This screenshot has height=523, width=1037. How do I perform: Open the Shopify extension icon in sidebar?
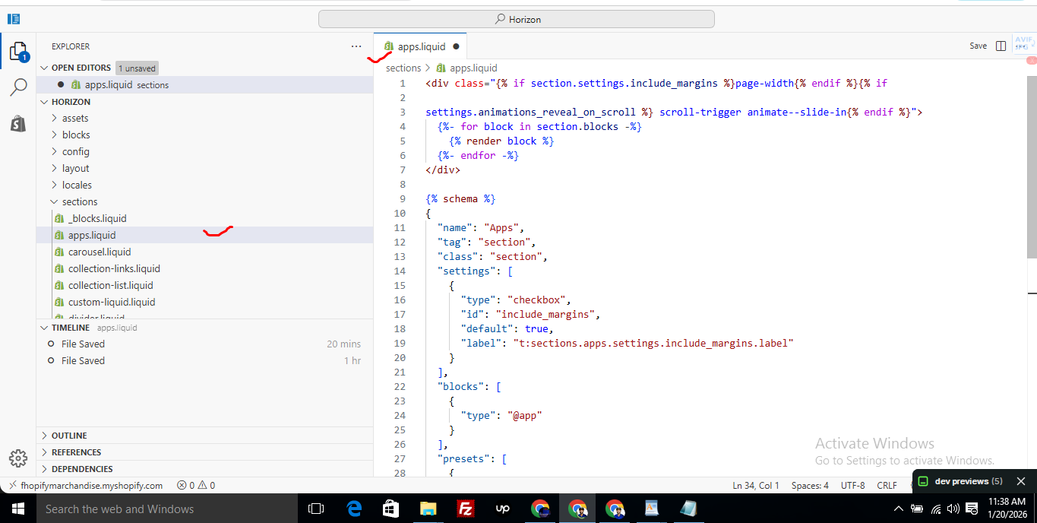[x=18, y=123]
